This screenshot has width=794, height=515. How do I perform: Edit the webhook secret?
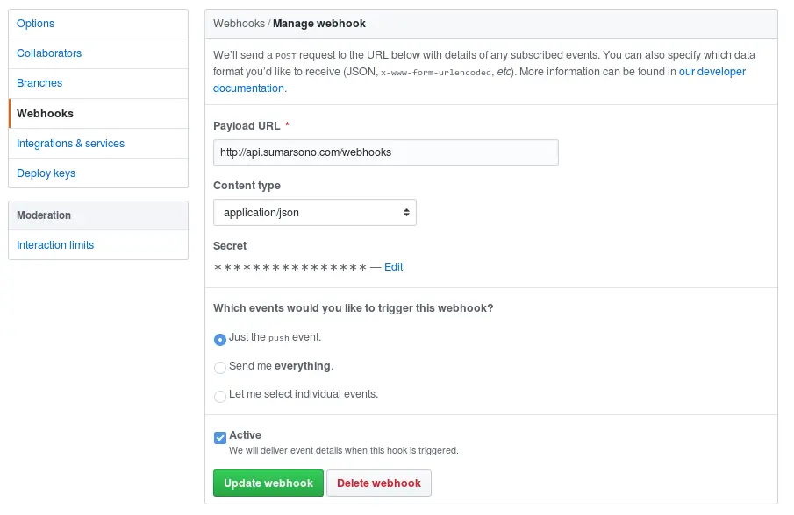393,267
